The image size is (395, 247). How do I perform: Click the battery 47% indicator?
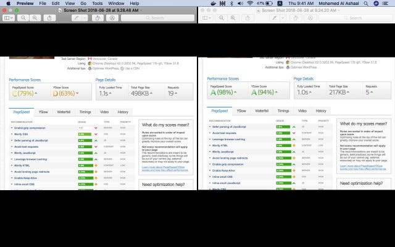265,3
